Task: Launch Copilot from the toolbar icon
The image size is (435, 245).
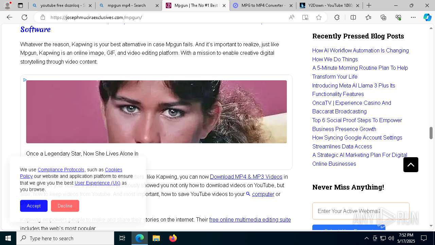Action: click(x=427, y=17)
